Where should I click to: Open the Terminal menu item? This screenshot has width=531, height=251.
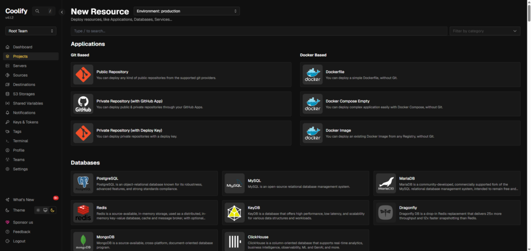pyautogui.click(x=31, y=141)
